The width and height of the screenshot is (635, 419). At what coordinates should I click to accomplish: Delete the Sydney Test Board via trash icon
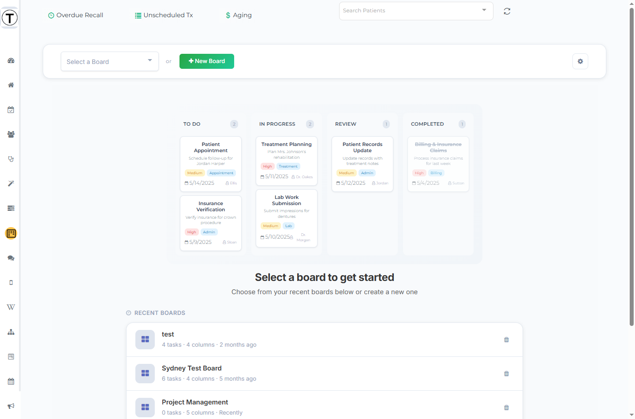point(507,374)
